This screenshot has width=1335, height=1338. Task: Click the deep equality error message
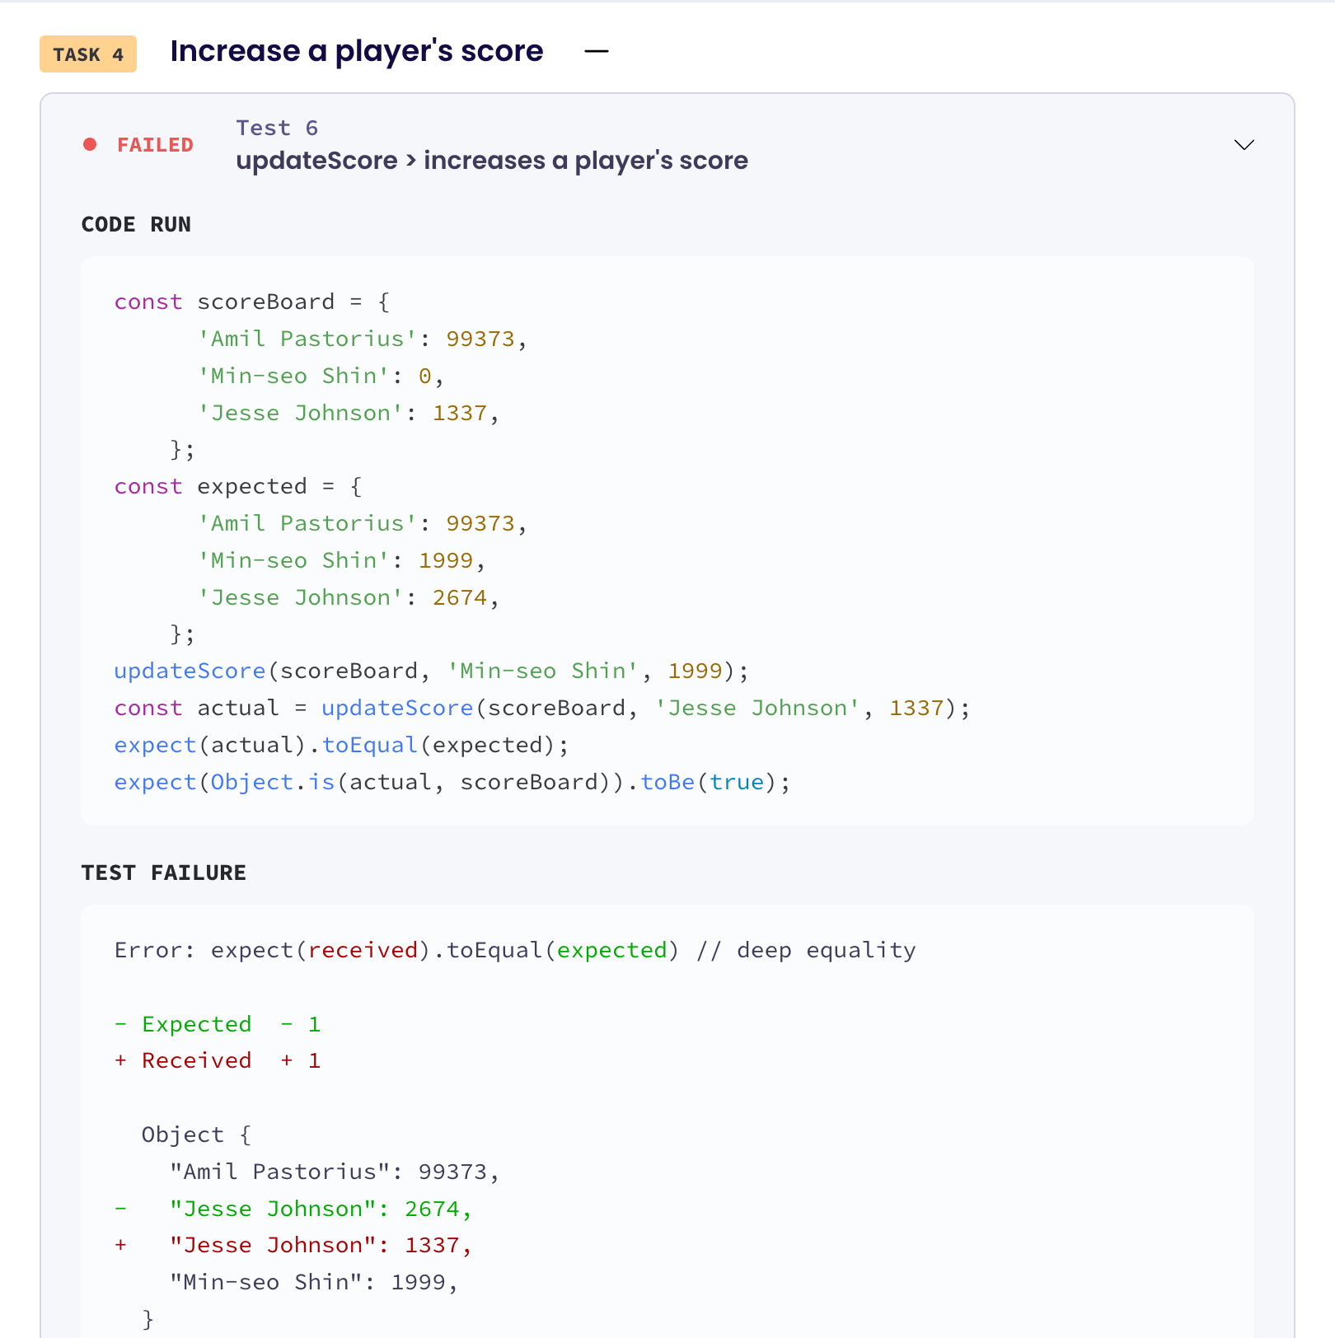514,949
